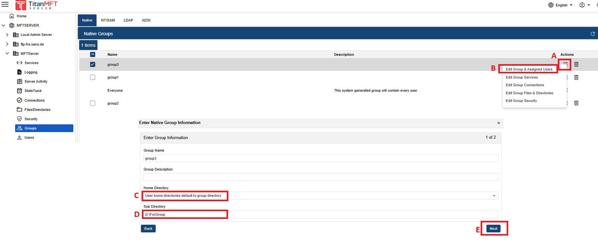Click the refresh icon in Native Groups header
This screenshot has height=242, width=598.
tap(593, 34)
